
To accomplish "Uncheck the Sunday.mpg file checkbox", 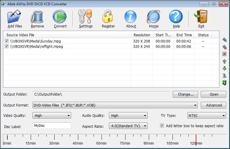I will pyautogui.click(x=7, y=41).
